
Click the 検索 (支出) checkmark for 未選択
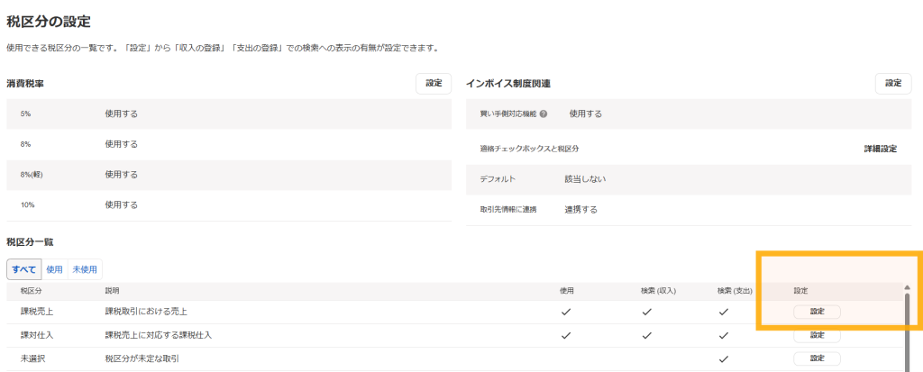(724, 358)
